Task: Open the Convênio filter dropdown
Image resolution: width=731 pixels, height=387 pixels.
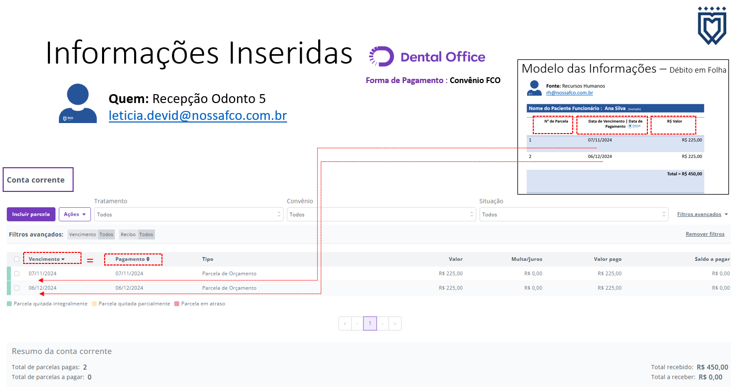Action: pyautogui.click(x=381, y=215)
